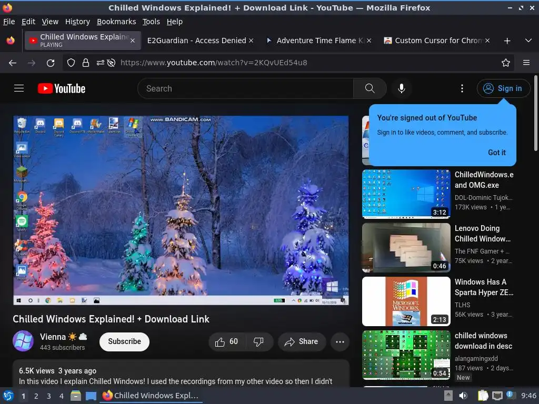539x404 pixels.
Task: Close the Chilled Windows Explained tab
Action: pos(133,41)
